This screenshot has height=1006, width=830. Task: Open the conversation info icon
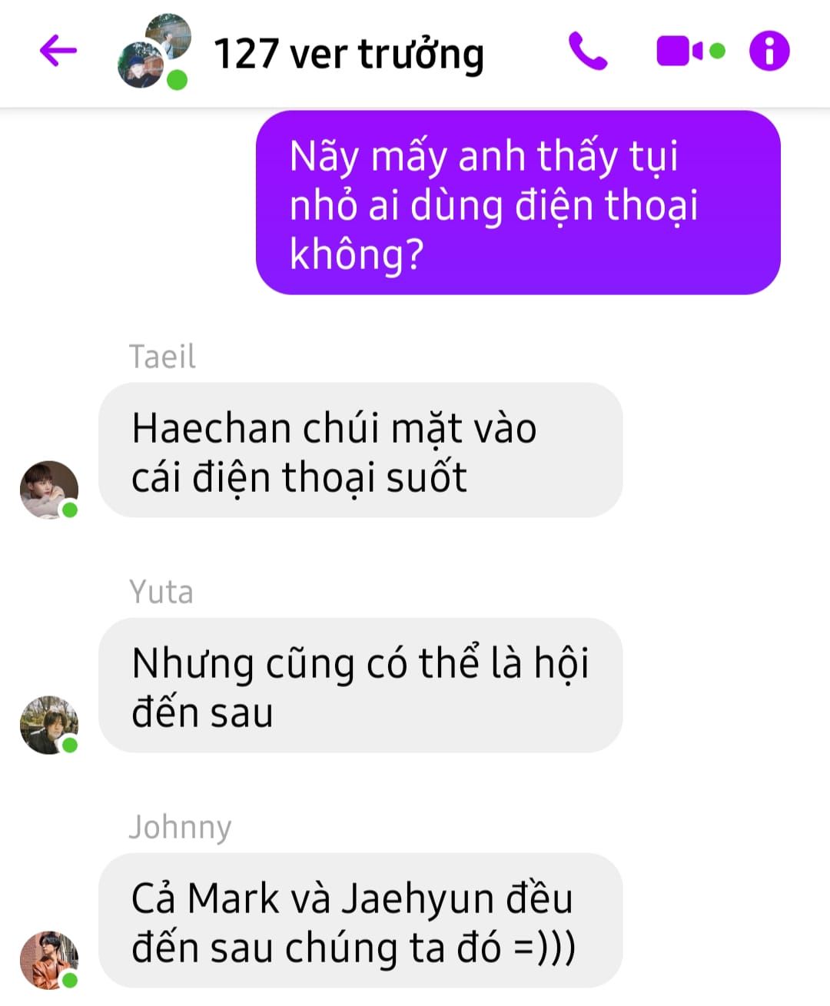(769, 51)
